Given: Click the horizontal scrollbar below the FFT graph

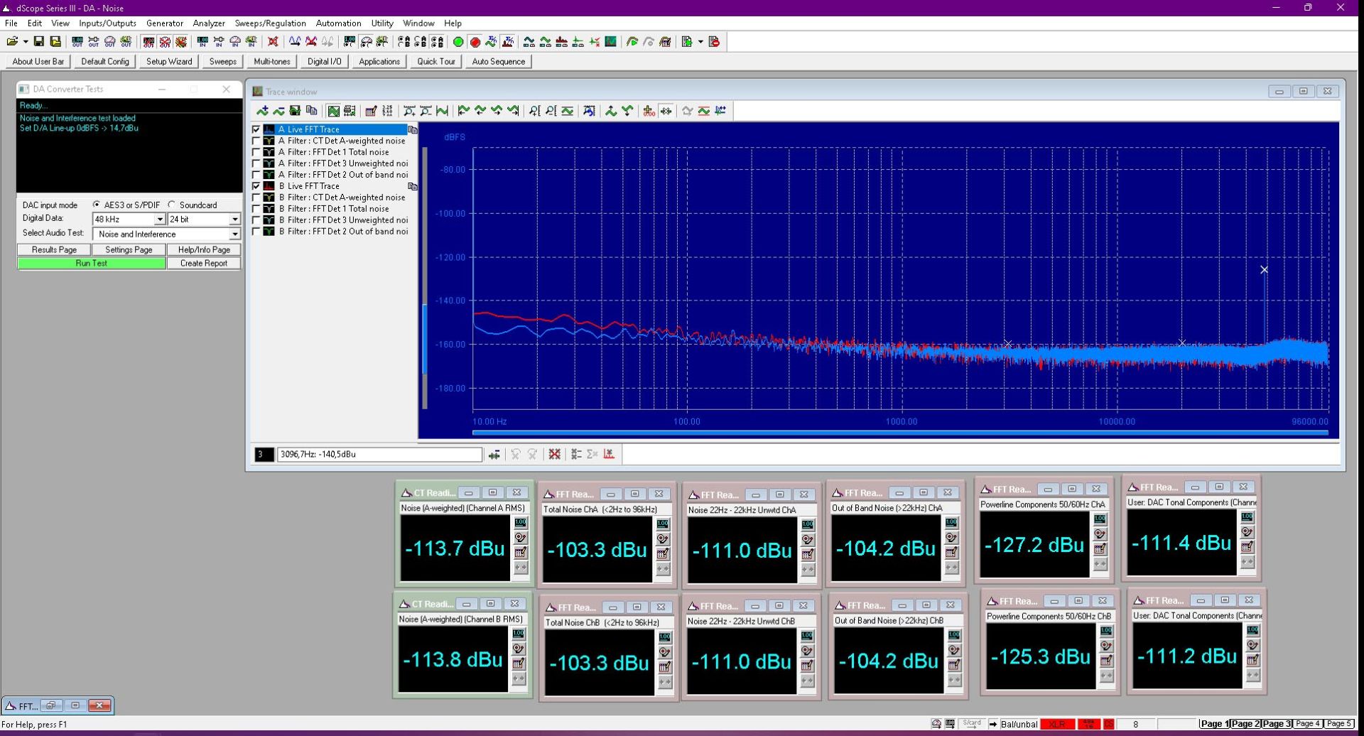Looking at the screenshot, I should coord(900,432).
